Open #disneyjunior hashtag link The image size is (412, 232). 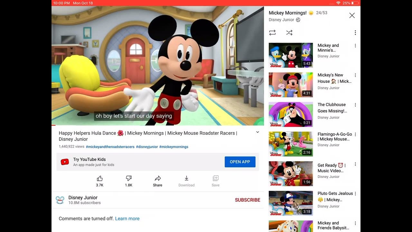[x=147, y=147]
